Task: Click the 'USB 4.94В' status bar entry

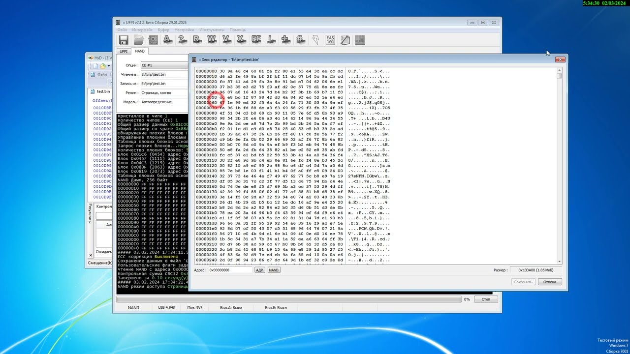Action: pyautogui.click(x=166, y=308)
